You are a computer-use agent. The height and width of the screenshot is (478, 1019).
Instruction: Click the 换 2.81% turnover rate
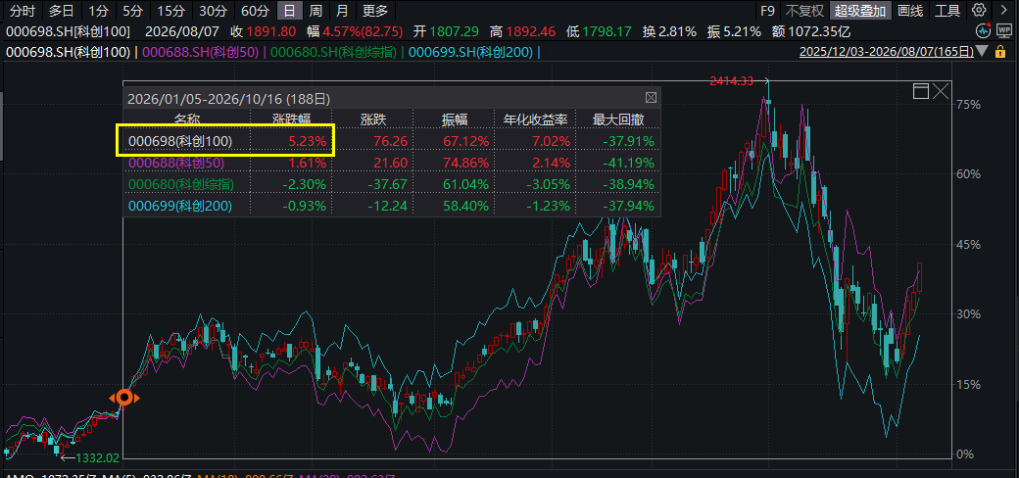[x=669, y=31]
